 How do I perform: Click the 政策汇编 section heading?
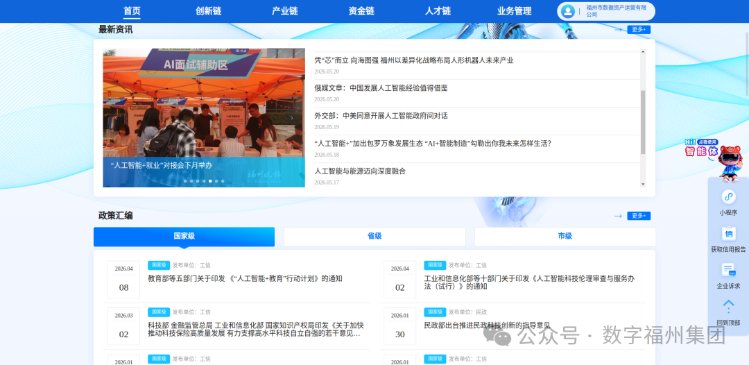click(116, 216)
